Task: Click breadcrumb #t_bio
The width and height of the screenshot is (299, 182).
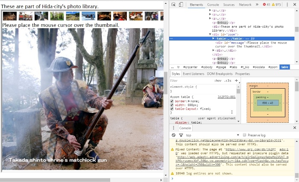Action: 245,67
